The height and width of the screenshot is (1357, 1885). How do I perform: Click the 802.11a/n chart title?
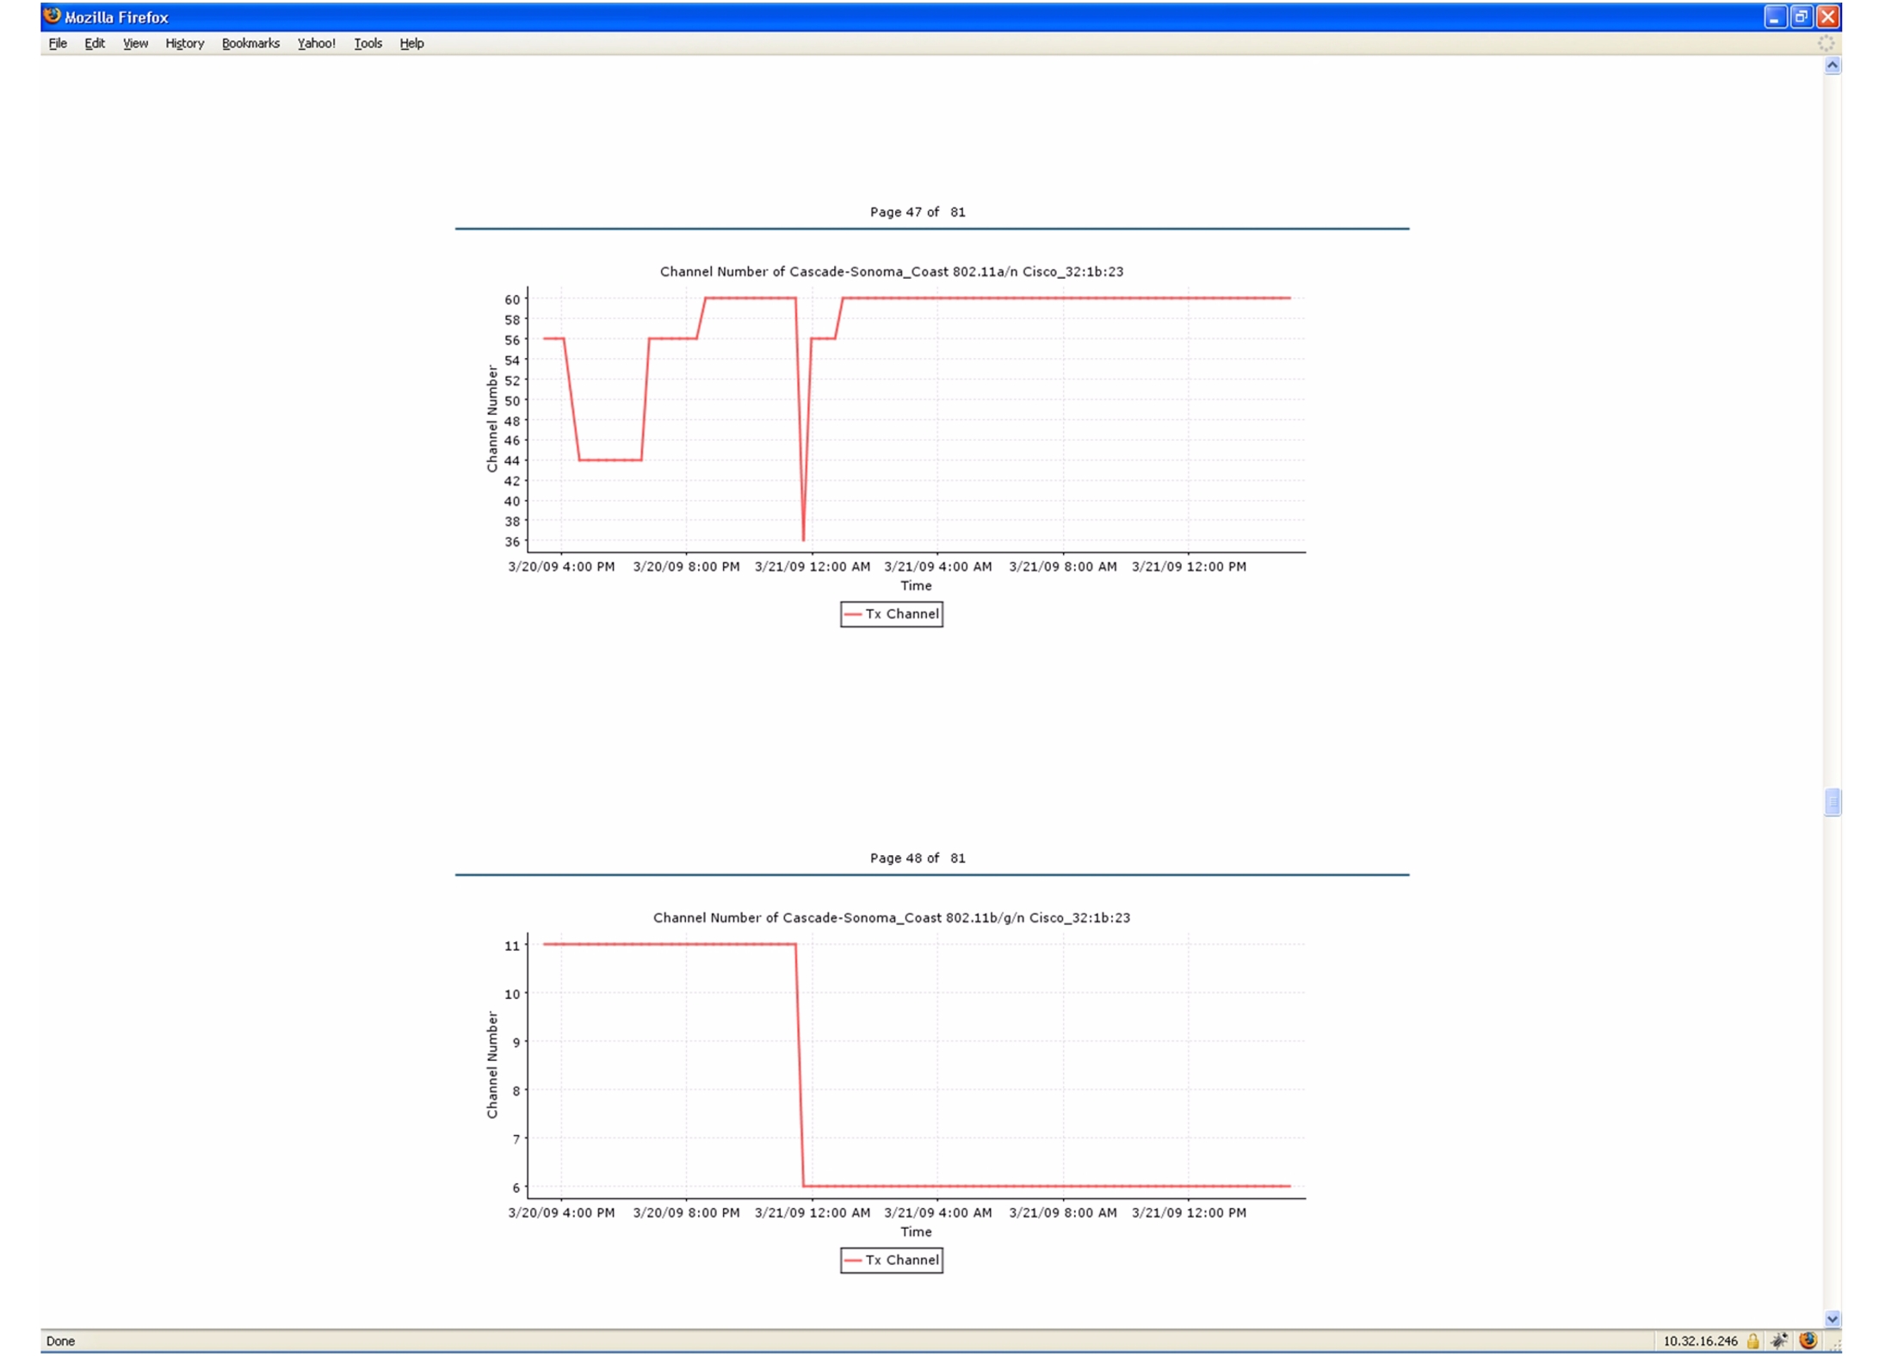[892, 272]
